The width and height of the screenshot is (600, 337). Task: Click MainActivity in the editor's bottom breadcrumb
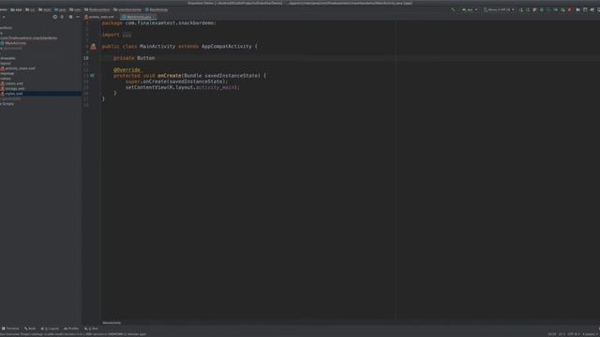(x=112, y=323)
